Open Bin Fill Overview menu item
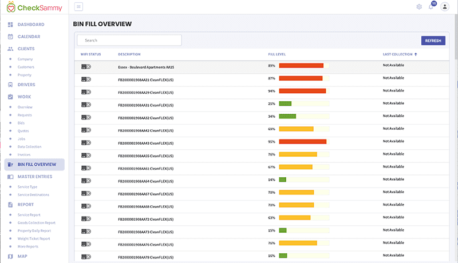This screenshot has height=263, width=458. [x=37, y=165]
